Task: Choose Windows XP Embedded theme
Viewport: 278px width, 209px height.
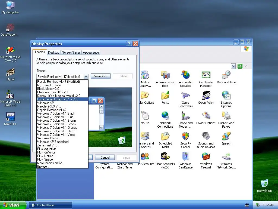Action: [62, 142]
